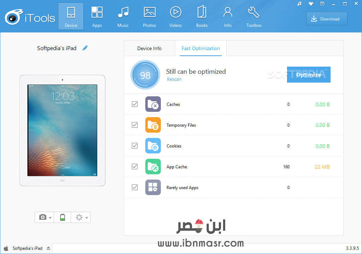Image resolution: width=362 pixels, height=254 pixels.
Task: Expand the screenshot options arrow
Action: (x=50, y=218)
